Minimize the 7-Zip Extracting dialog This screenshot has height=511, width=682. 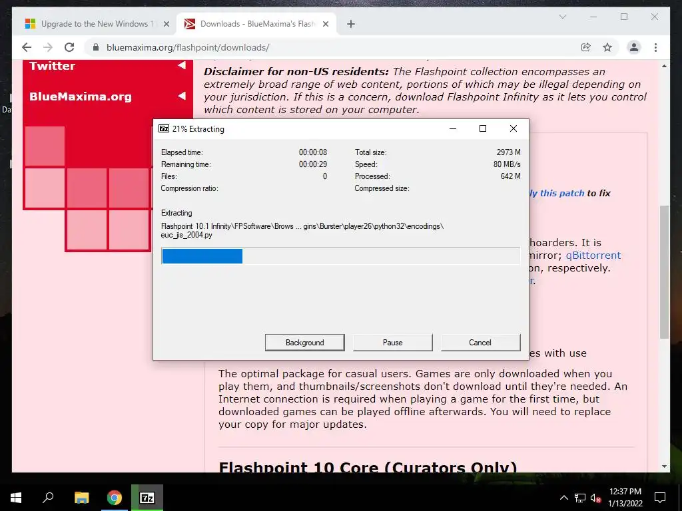[x=453, y=128]
